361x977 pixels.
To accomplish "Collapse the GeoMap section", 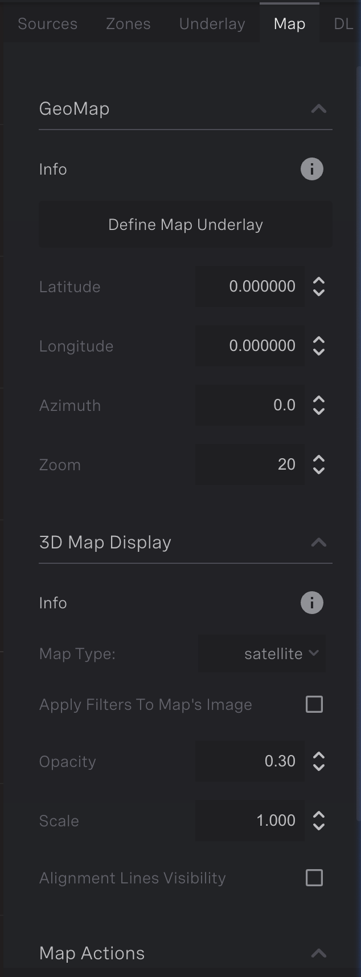I will (x=319, y=109).
